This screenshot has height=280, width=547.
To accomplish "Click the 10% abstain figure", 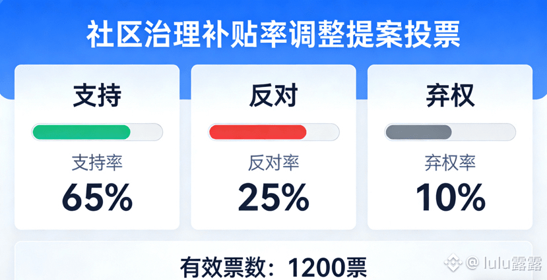I will pyautogui.click(x=450, y=196).
